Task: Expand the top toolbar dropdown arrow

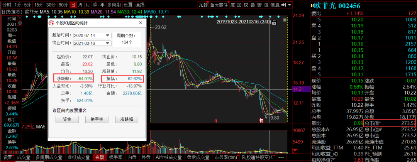Action: (x=290, y=5)
